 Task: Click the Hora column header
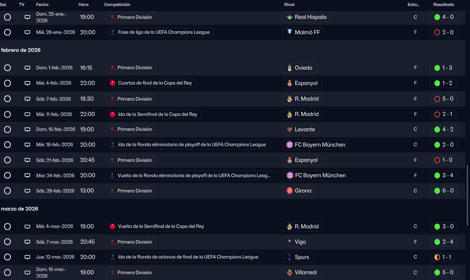coord(83,4)
